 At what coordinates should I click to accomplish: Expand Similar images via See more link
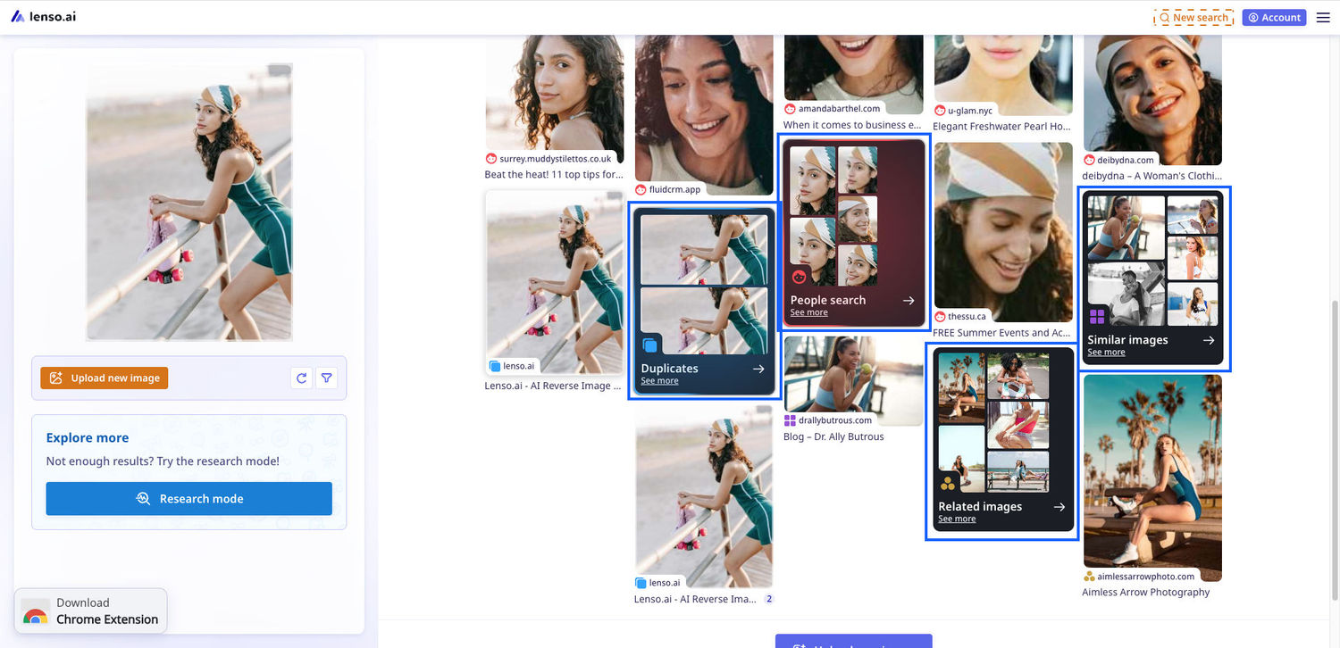pyautogui.click(x=1106, y=353)
